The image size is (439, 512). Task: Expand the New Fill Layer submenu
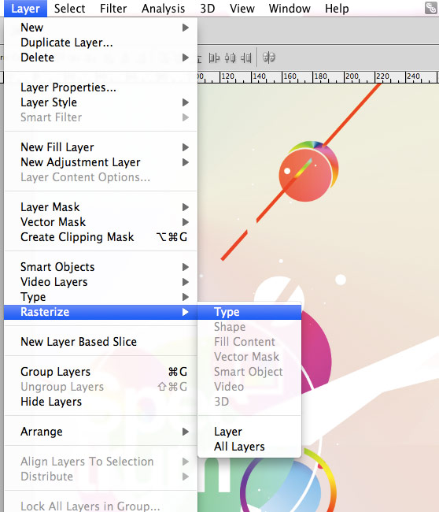coord(101,147)
